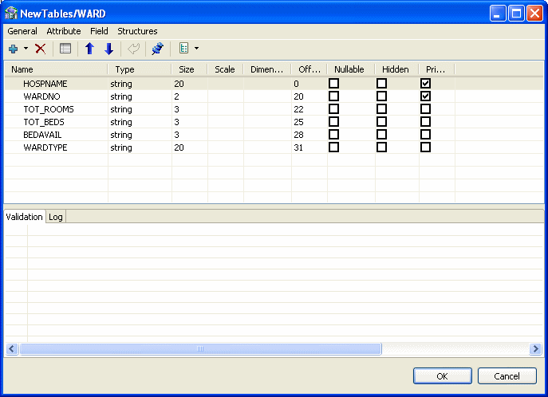Select the WARDTYPE field name
Viewport: 548px width, 397px height.
pyautogui.click(x=45, y=147)
